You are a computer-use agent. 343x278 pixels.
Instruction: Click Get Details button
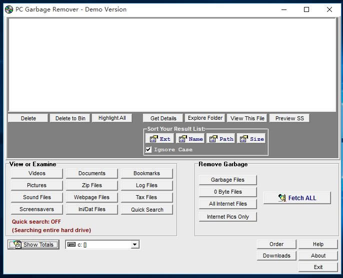163,118
